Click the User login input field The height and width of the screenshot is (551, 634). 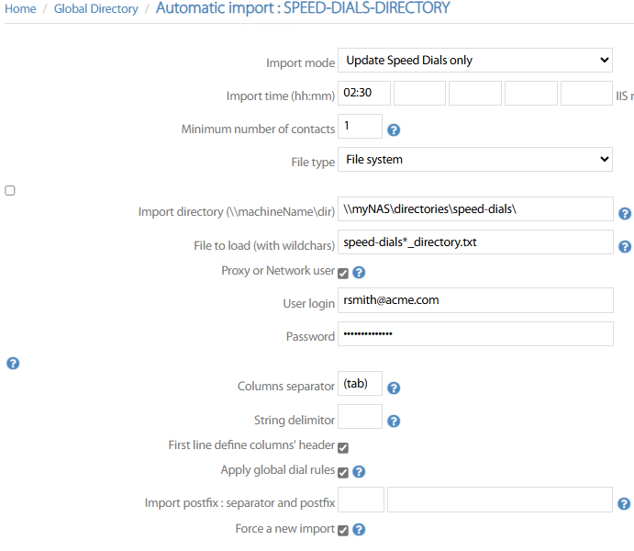(x=474, y=300)
